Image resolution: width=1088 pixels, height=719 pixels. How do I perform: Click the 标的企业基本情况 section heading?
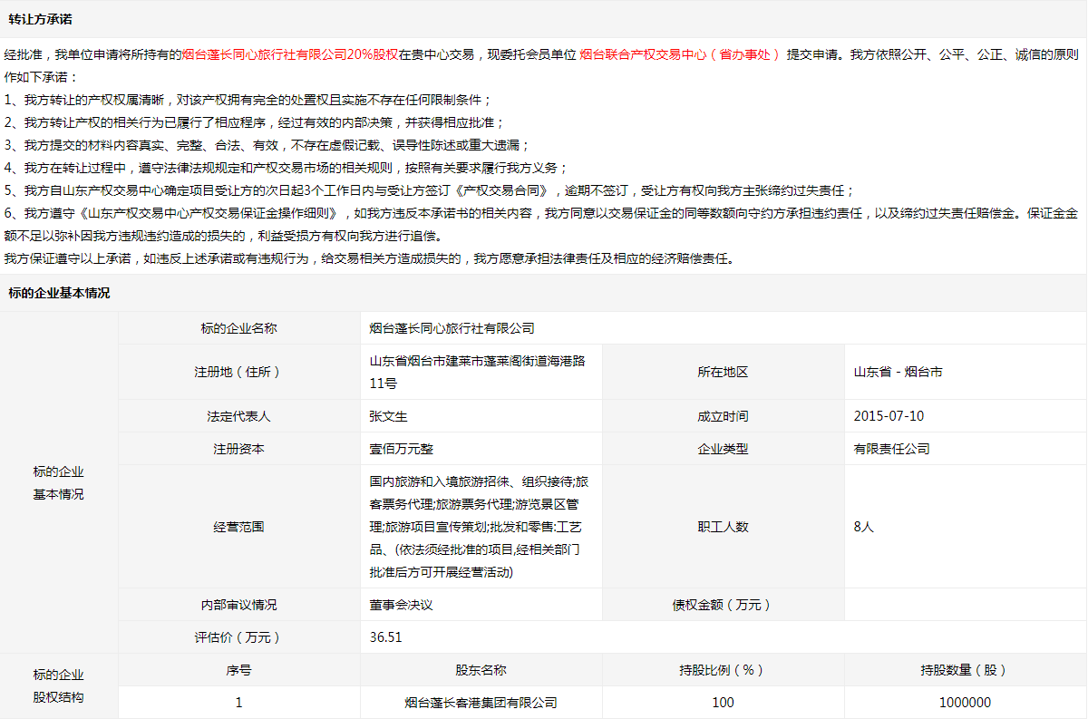[x=59, y=293]
